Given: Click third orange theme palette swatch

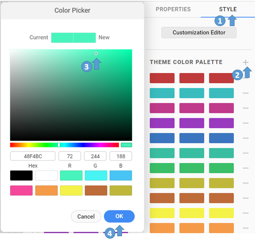Looking at the screenshot, I should click(x=221, y=228).
